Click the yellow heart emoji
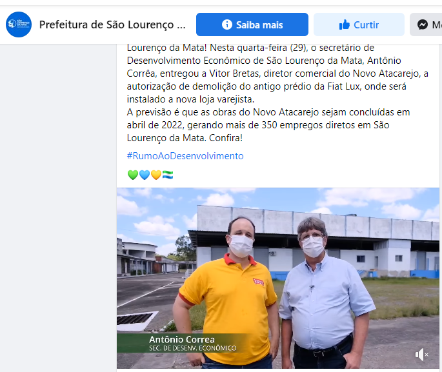The image size is (442, 372). point(156,175)
